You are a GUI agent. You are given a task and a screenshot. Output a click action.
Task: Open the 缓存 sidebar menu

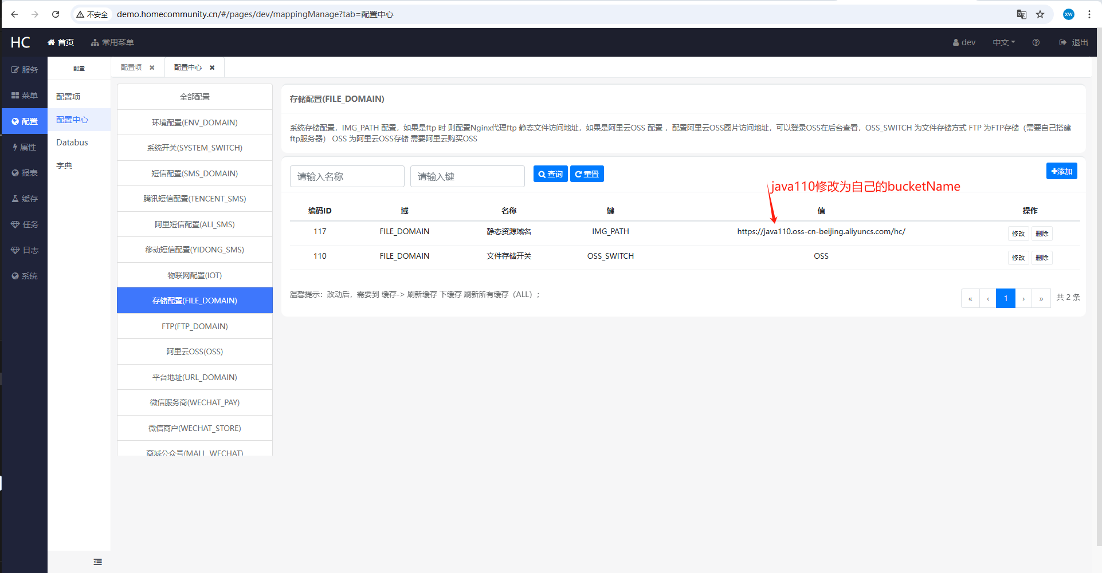pos(25,199)
